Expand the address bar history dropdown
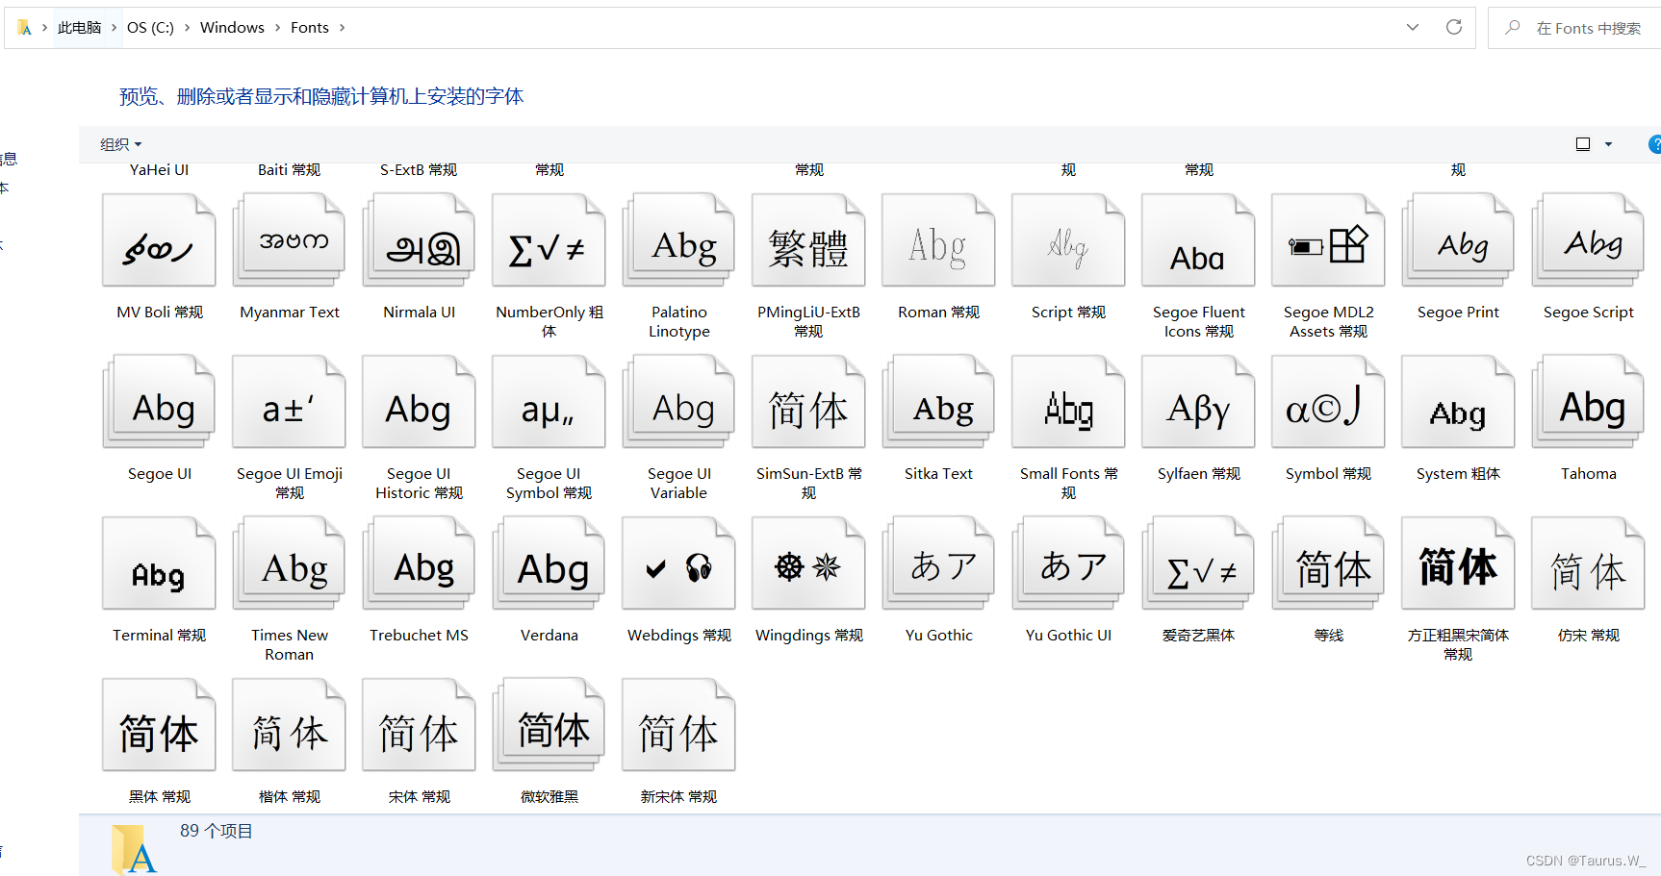Viewport: 1661px width, 876px height. point(1413,27)
